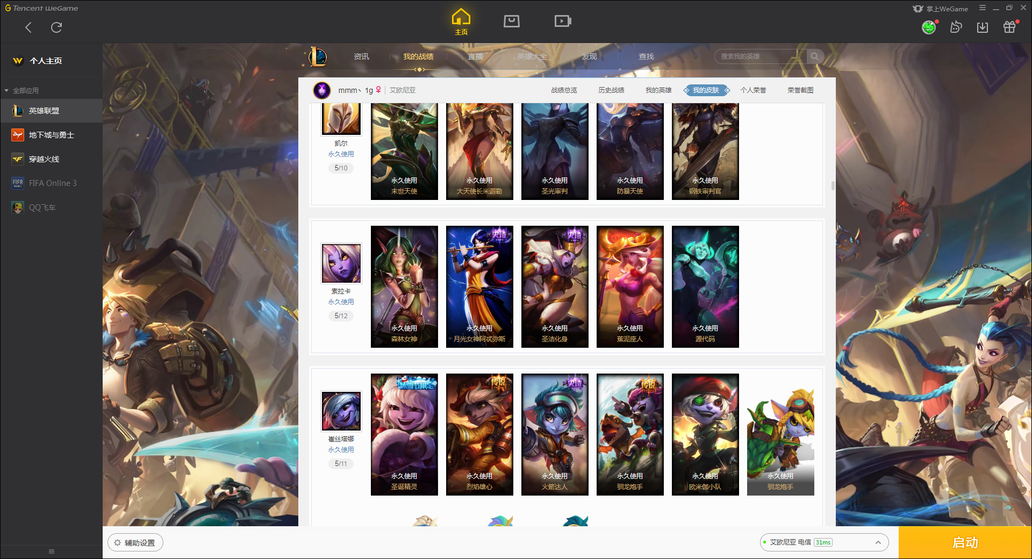Focus the 搜索我的英雄 search field
Image resolution: width=1032 pixels, height=559 pixels.
(761, 56)
